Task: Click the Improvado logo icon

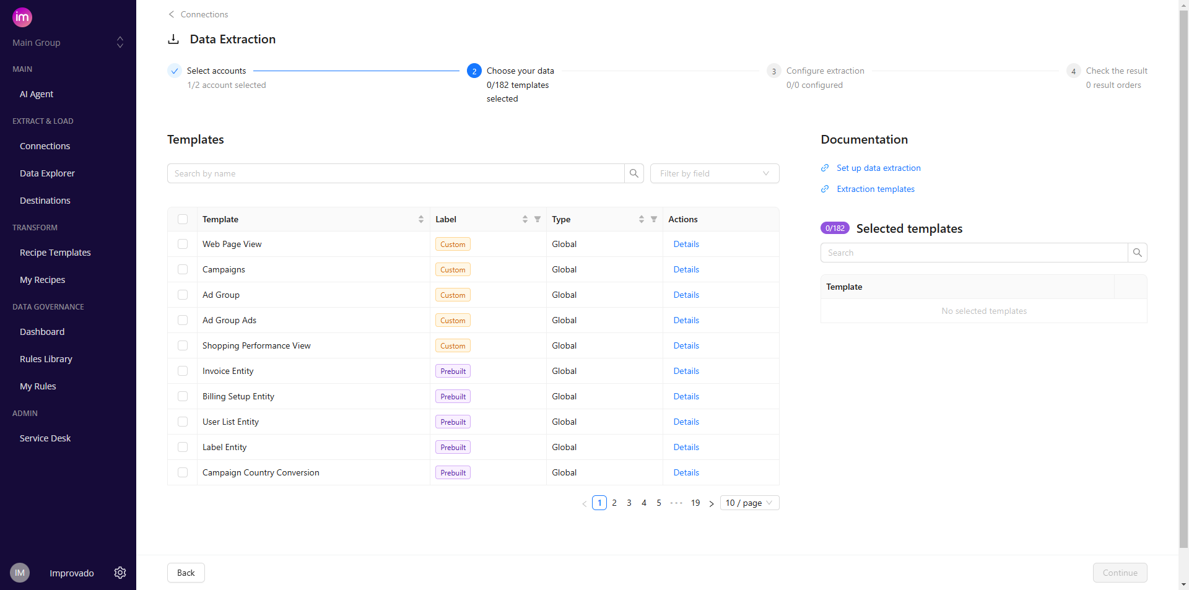Action: (22, 17)
